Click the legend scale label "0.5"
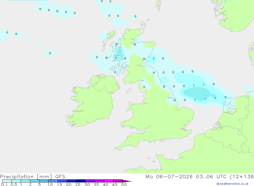Viewport: 254px width, 186px height. (14, 184)
